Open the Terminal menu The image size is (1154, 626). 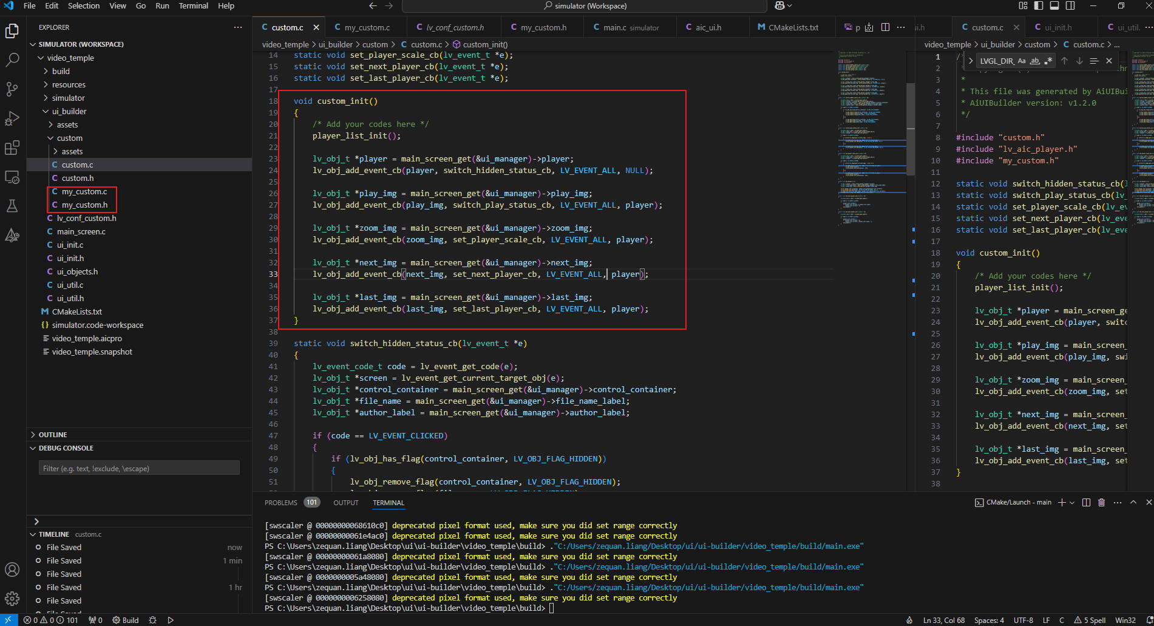click(x=194, y=5)
